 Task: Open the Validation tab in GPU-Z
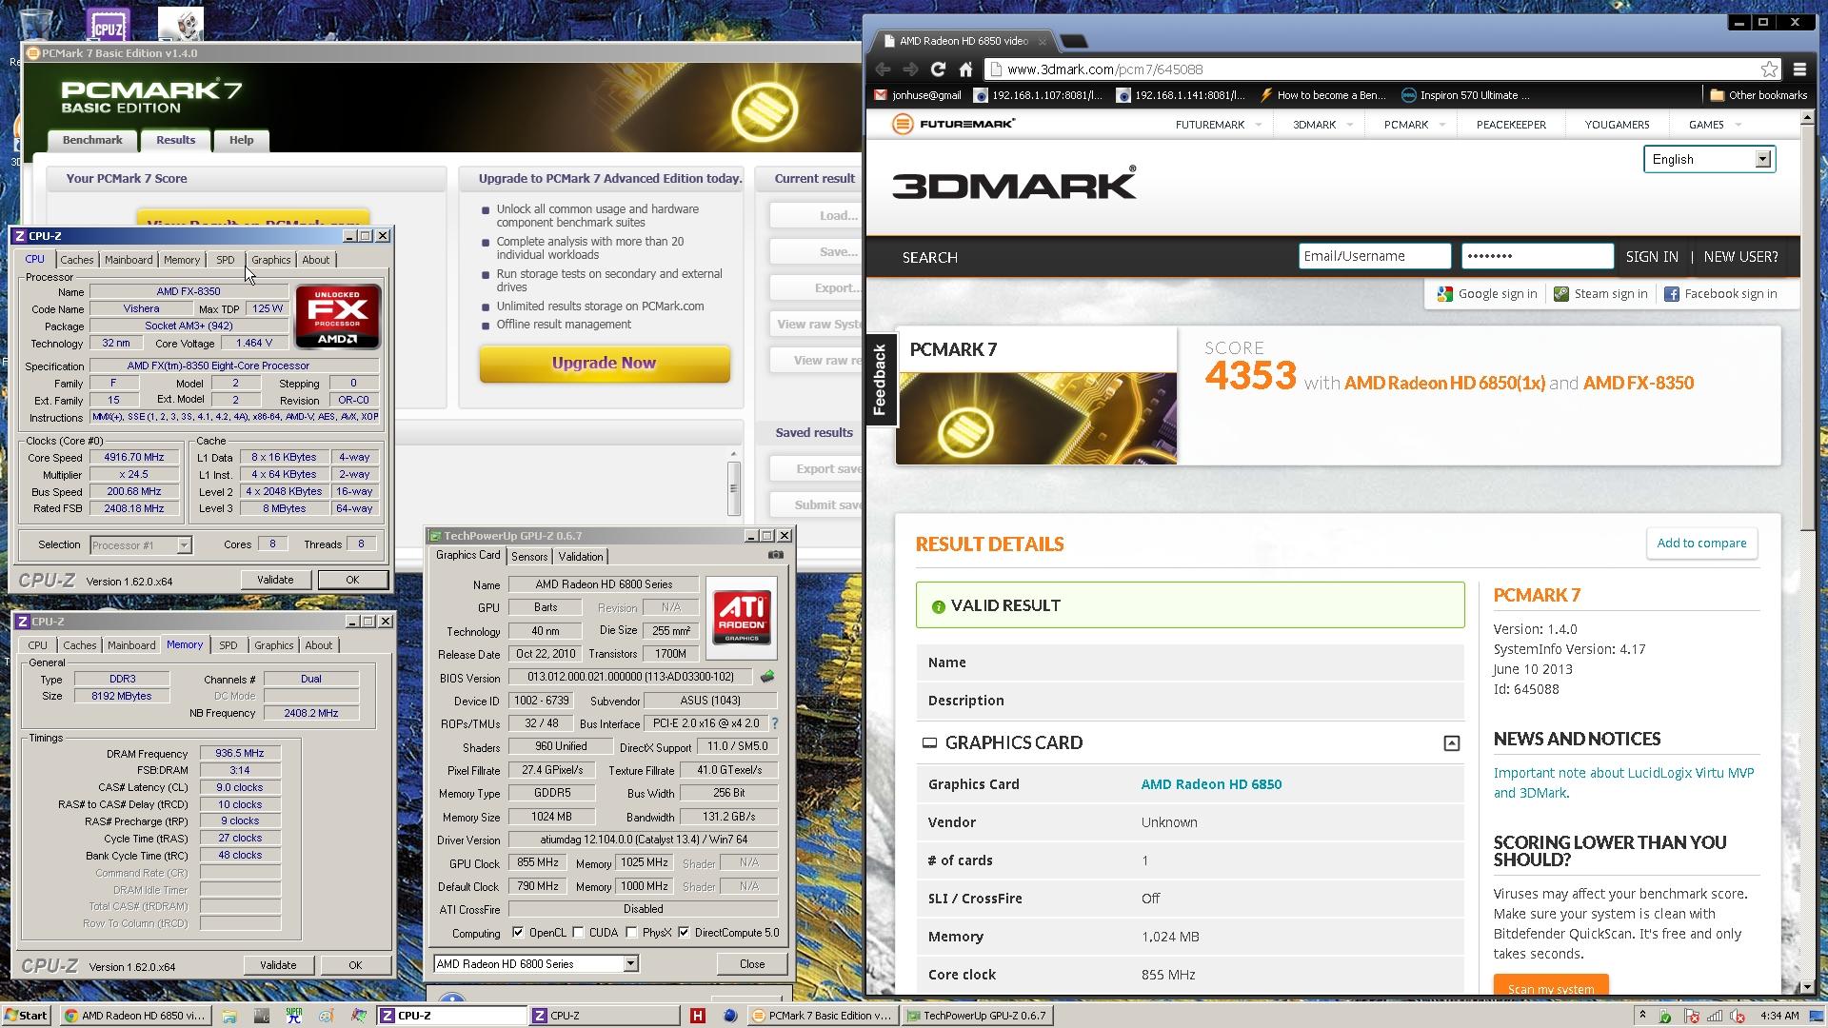pos(580,556)
